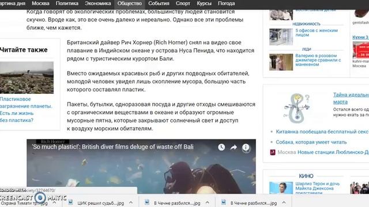This screenshot has width=369, height=207.
Task: Open 'Собака, которая умеет читать' link
Action: (x=311, y=142)
